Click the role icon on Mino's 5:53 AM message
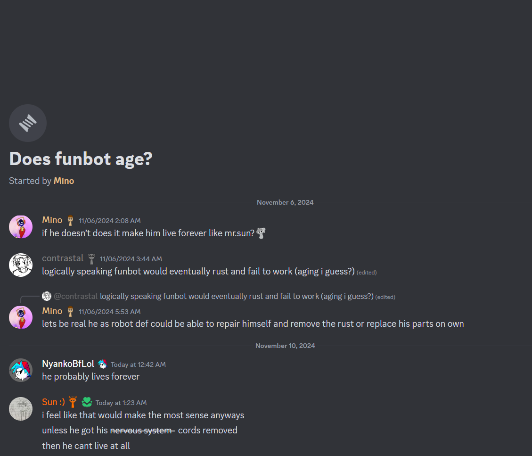532x456 pixels. click(70, 311)
